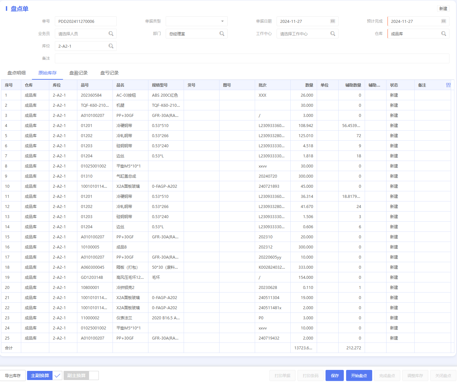Select batch cell 240719432

pos(273,338)
